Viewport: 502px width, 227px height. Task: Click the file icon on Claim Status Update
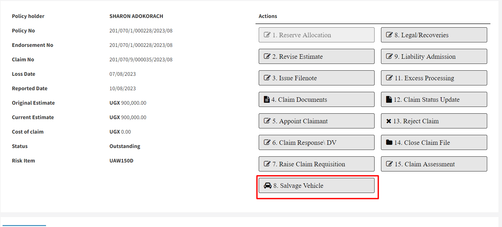coord(389,100)
